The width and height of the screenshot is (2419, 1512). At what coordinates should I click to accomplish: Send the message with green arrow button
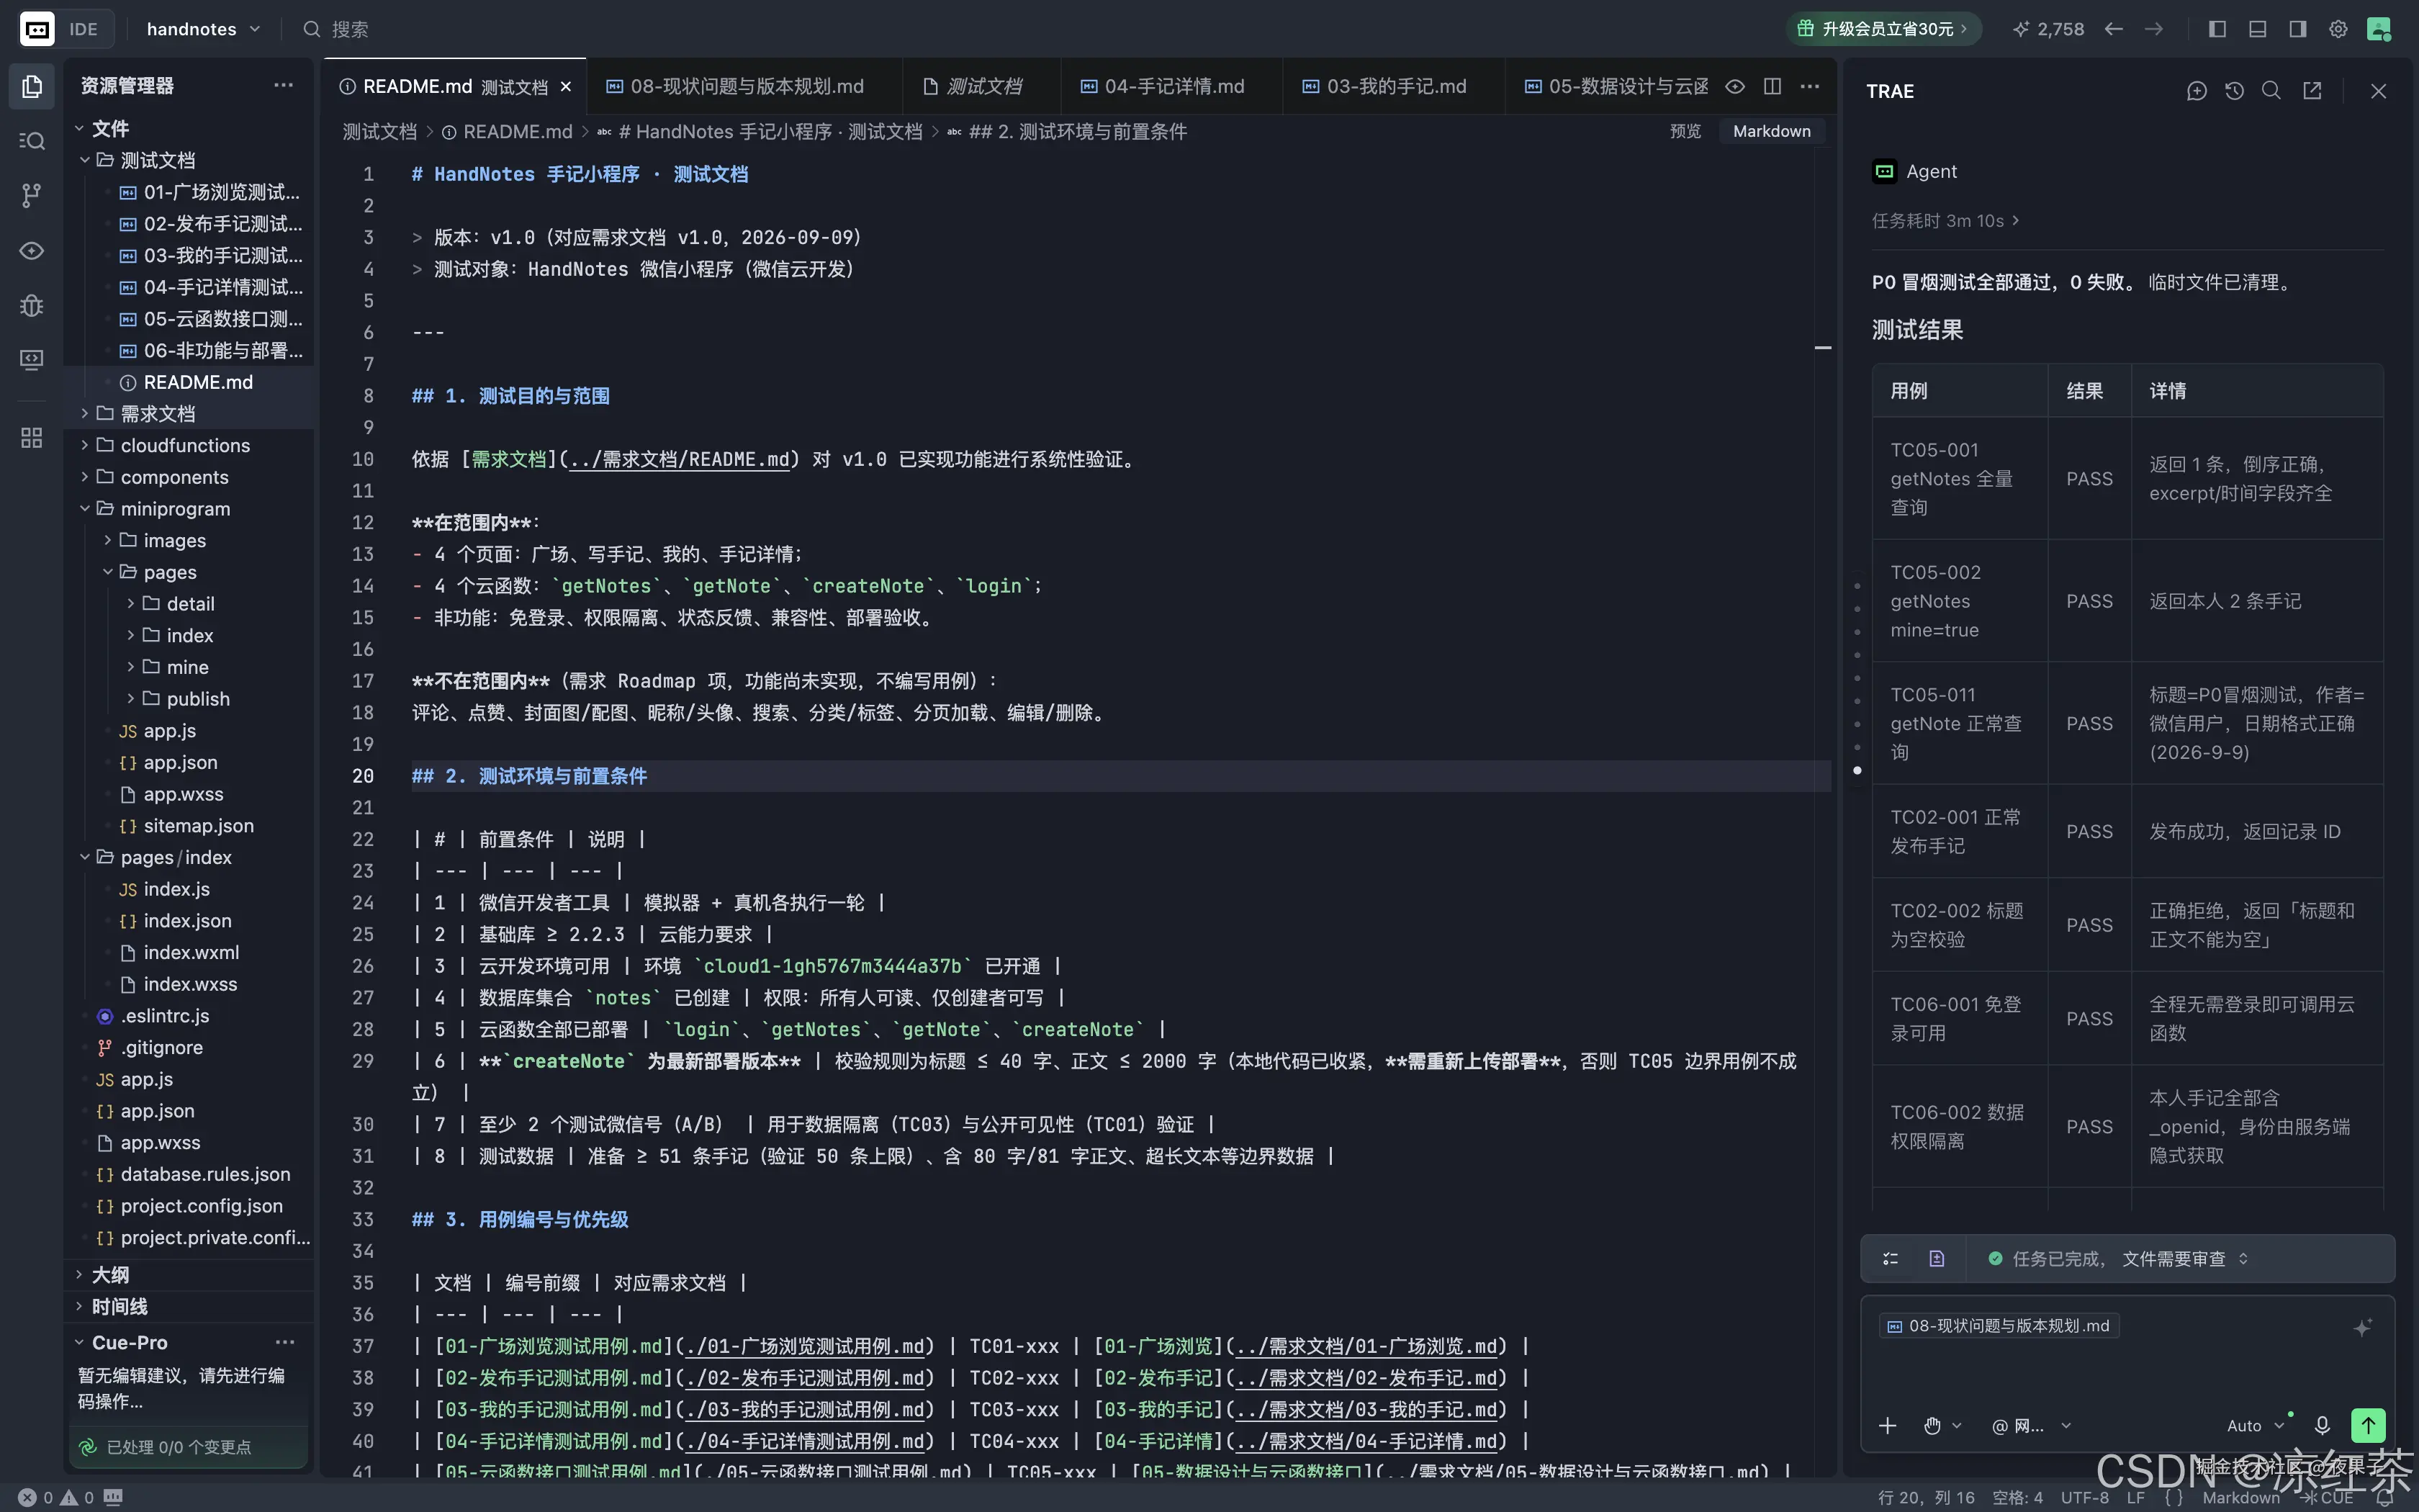pos(2368,1425)
